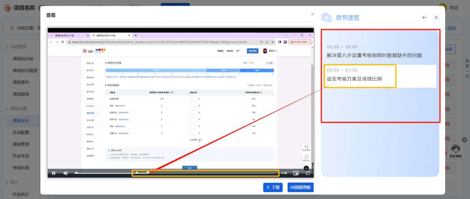This screenshot has height=199, width=470.
Task: Open 课程设计 in the left sidebar
Action: click(x=21, y=121)
